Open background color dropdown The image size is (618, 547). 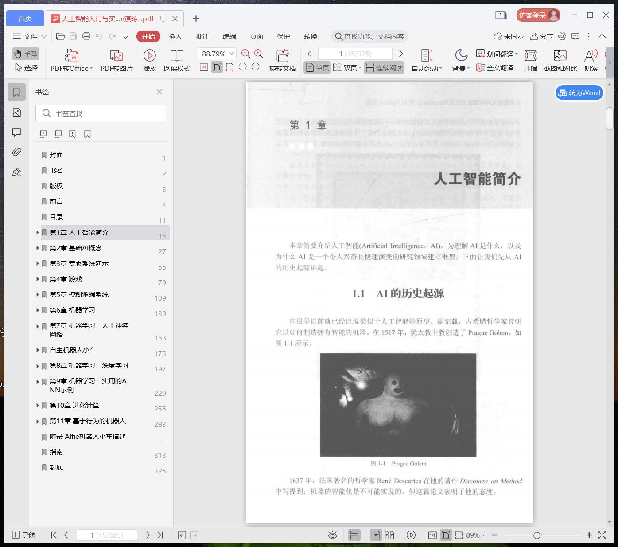[x=461, y=61]
